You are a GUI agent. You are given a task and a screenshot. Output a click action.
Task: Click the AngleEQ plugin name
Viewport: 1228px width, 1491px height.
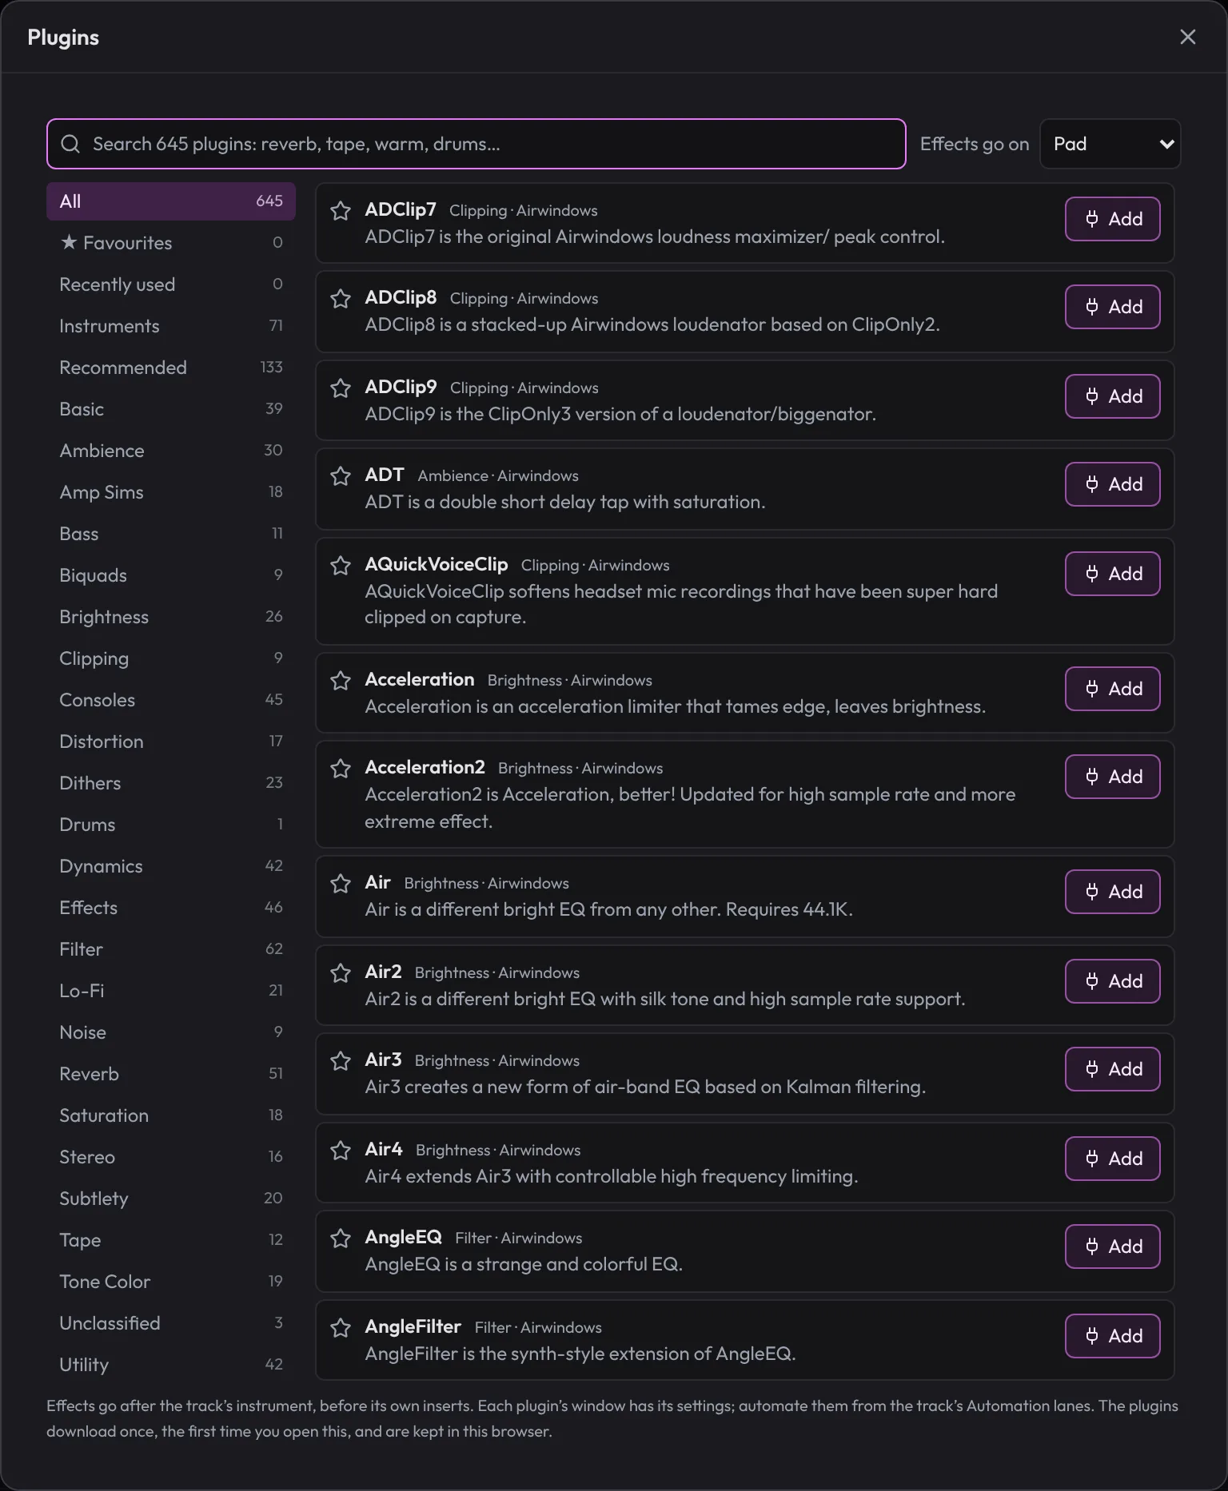coord(403,1237)
